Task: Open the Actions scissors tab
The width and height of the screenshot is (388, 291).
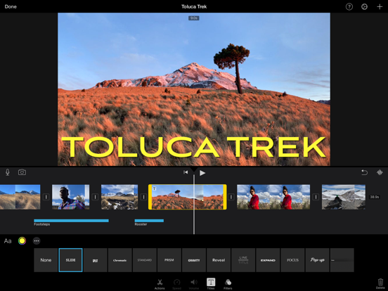Action: click(x=160, y=284)
